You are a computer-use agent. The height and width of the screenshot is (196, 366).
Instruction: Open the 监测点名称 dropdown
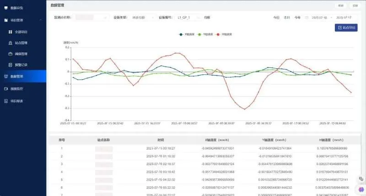tap(91, 17)
